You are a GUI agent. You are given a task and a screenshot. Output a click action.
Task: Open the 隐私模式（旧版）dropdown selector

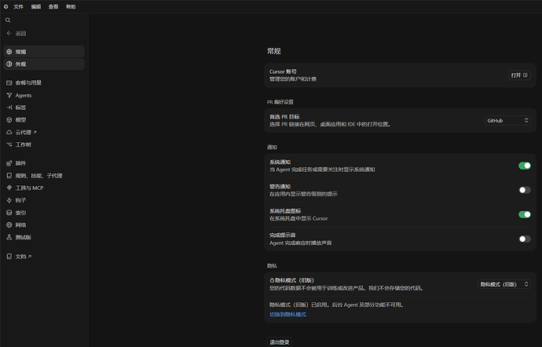pos(504,284)
